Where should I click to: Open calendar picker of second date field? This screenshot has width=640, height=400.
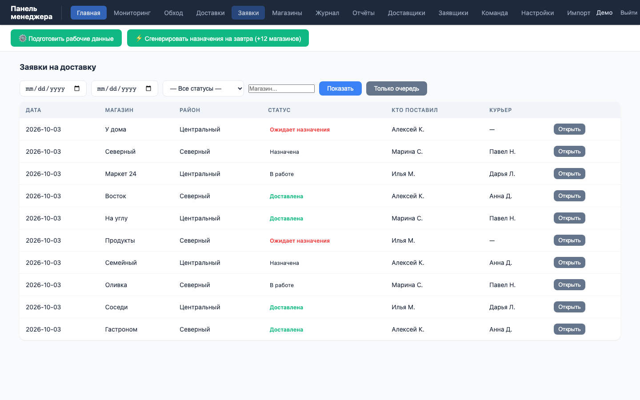coord(148,88)
